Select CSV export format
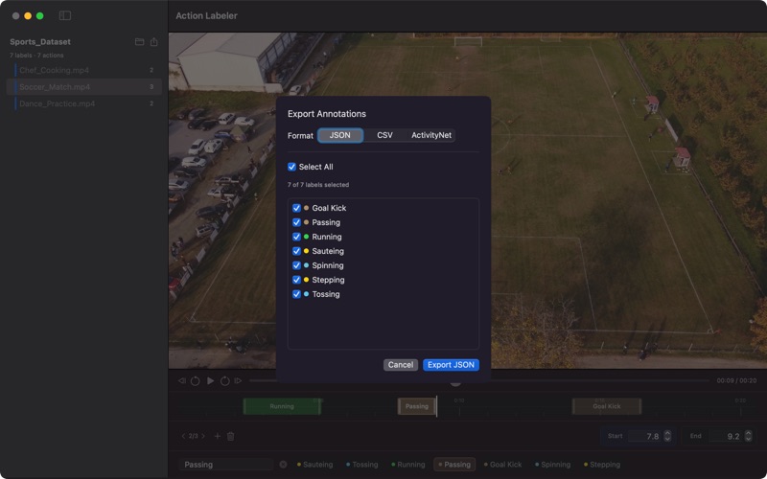Image resolution: width=767 pixels, height=479 pixels. tap(384, 135)
